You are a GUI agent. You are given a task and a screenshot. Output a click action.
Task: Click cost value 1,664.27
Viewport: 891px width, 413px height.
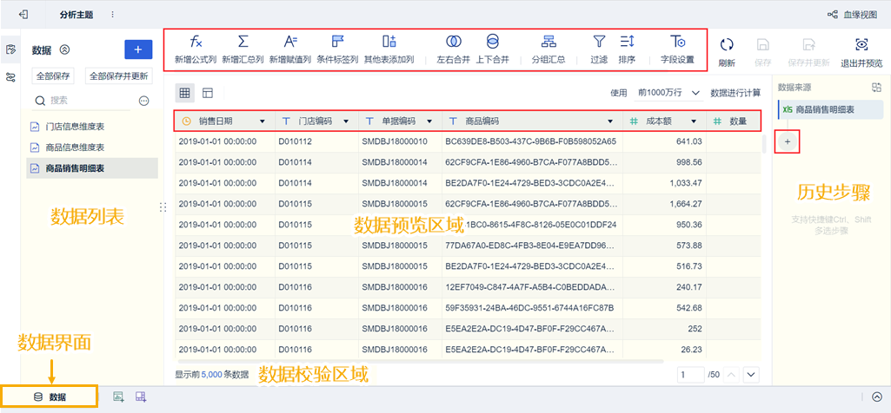(x=686, y=204)
